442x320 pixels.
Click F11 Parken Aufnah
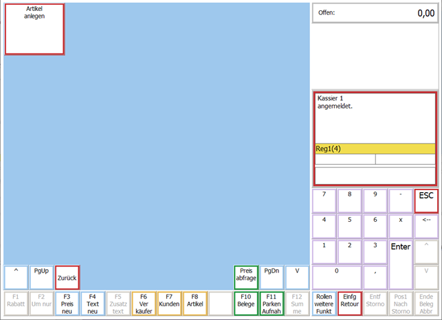(x=272, y=304)
